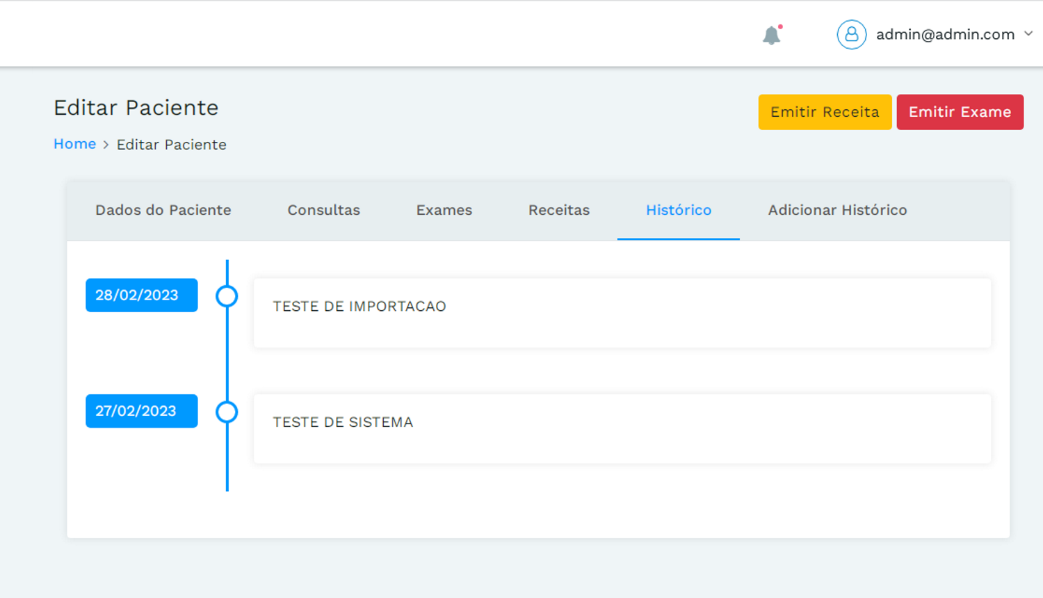
Task: Click the Editar Paciente breadcrumb text
Action: point(171,145)
